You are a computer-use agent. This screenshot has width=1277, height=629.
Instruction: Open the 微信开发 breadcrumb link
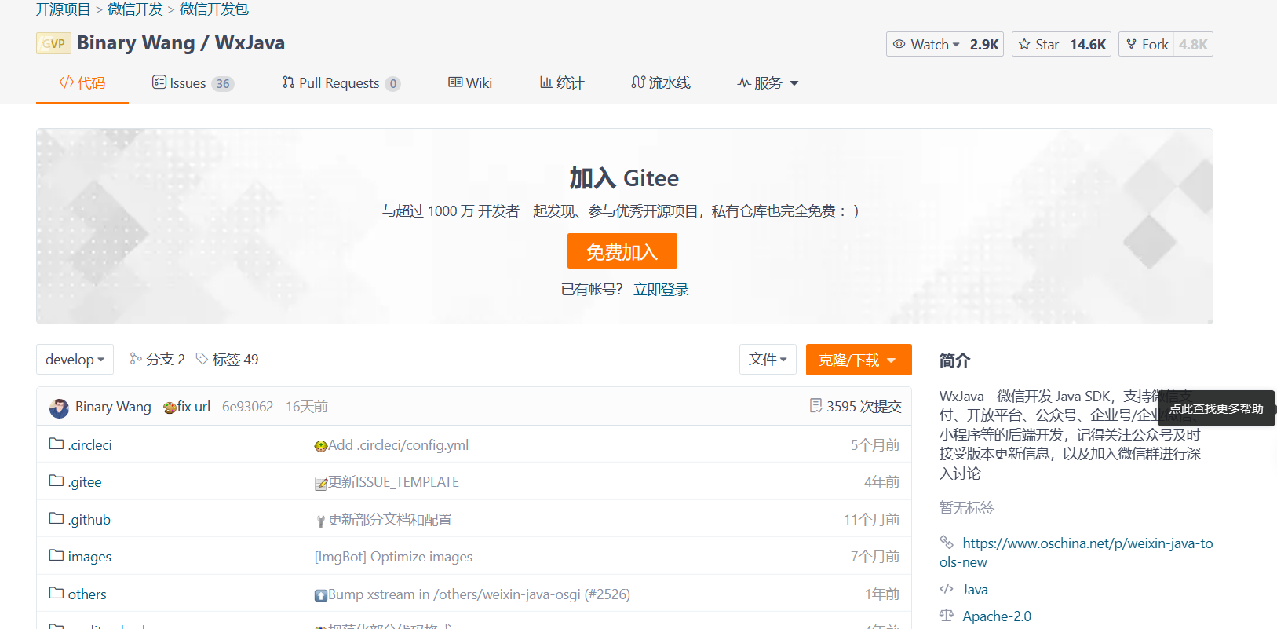pos(135,9)
